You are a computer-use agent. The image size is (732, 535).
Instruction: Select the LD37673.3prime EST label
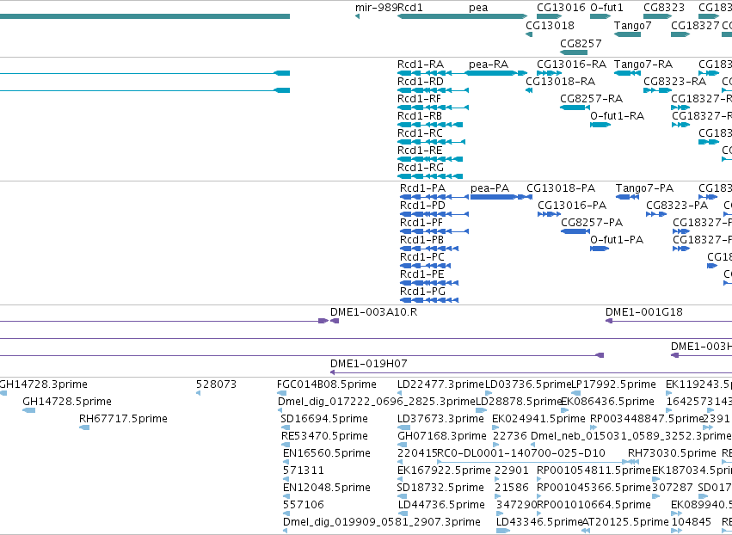click(x=440, y=419)
